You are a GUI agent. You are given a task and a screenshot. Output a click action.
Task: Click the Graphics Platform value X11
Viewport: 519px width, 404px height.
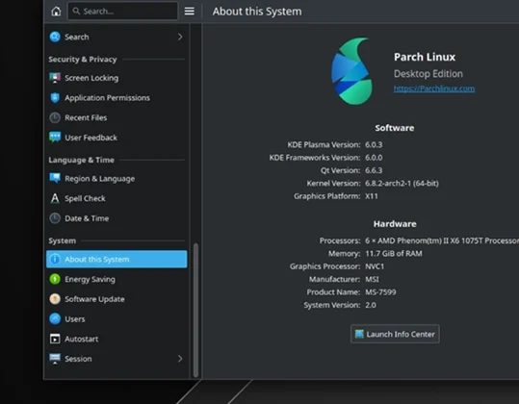tap(372, 196)
